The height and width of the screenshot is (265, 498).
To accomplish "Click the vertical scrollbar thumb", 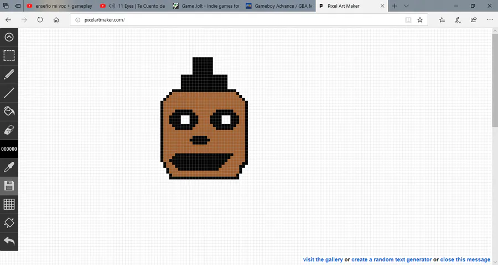I will coord(495,81).
